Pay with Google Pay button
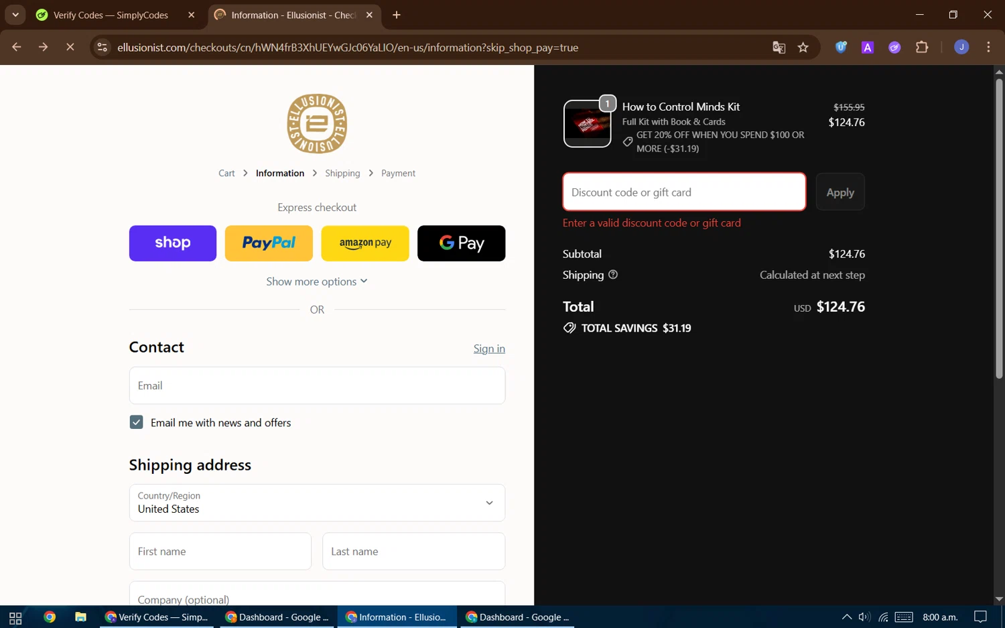Screen dimensions: 1005x628 point(462,243)
